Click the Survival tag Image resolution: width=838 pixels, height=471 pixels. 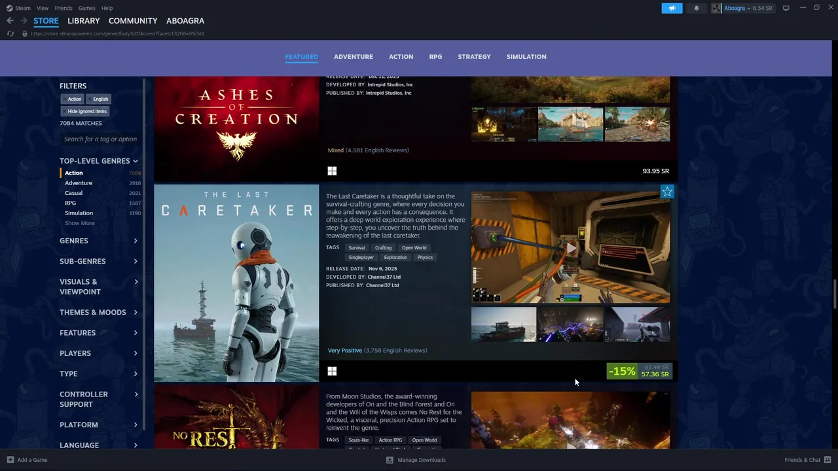tap(357, 248)
